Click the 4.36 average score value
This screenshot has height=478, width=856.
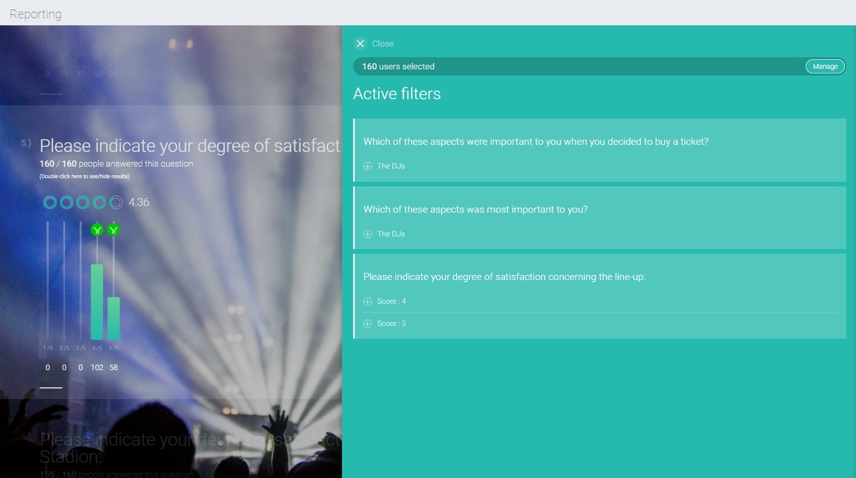point(139,202)
